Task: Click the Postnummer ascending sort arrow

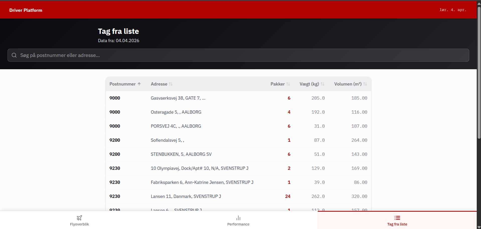Action: click(x=139, y=84)
